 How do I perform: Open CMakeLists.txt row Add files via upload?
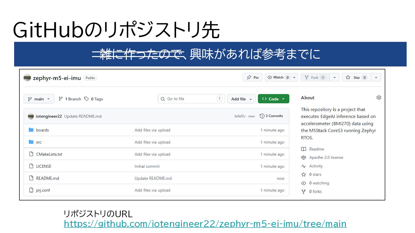(x=152, y=154)
